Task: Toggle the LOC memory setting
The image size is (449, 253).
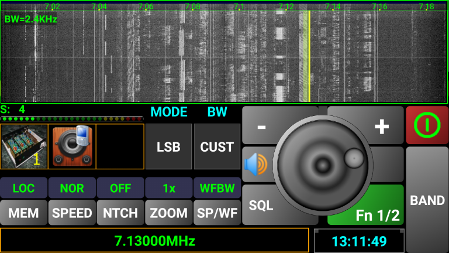Action: coord(24,188)
